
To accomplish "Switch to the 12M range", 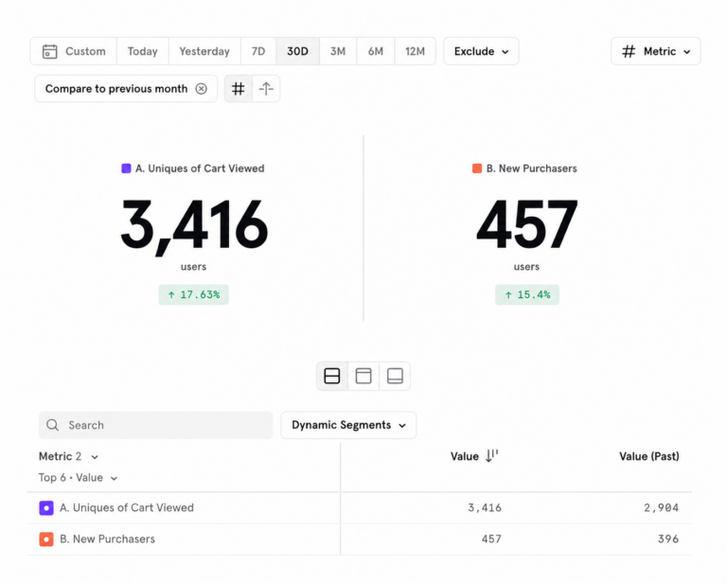I will pyautogui.click(x=415, y=51).
